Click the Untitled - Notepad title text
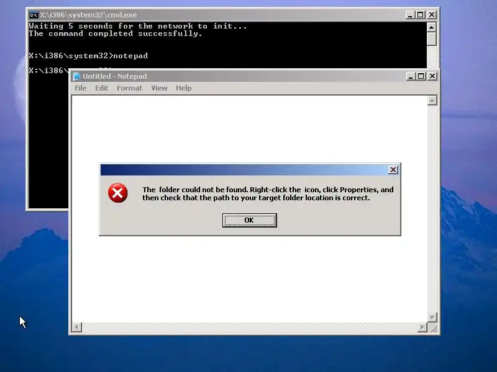The height and width of the screenshot is (372, 497). click(x=115, y=76)
